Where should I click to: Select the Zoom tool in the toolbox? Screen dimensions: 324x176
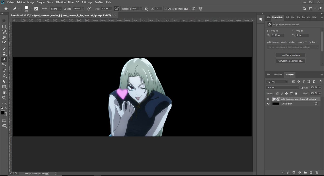coord(4,98)
